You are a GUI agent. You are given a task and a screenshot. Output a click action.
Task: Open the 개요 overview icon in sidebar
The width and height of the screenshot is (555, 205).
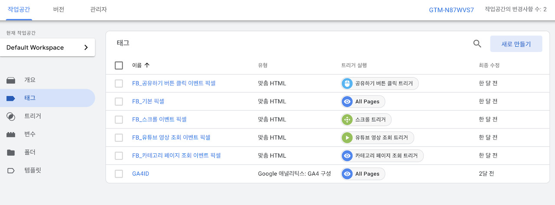11,80
